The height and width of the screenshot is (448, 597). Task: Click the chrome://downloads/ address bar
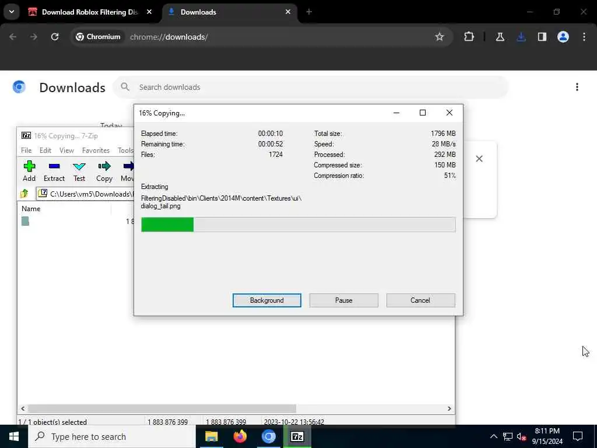point(168,37)
